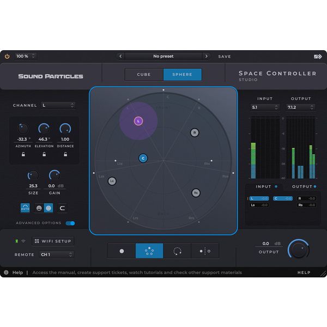Select the Ls speaker node
Screen dimensions: 327x327
click(x=112, y=181)
